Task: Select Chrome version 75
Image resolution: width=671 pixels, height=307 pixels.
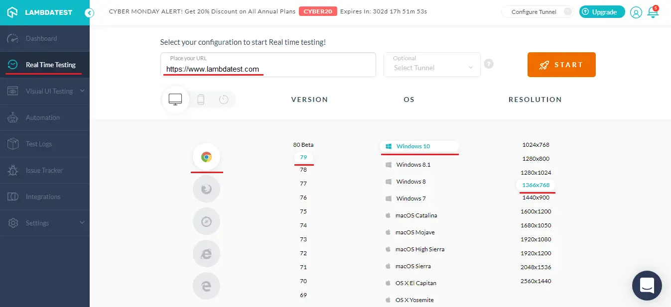Action: click(x=303, y=211)
